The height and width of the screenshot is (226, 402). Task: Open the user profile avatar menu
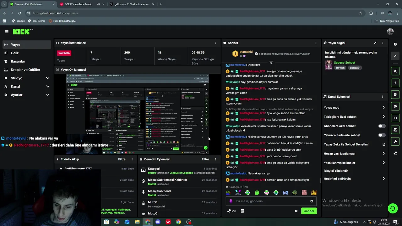click(x=390, y=31)
